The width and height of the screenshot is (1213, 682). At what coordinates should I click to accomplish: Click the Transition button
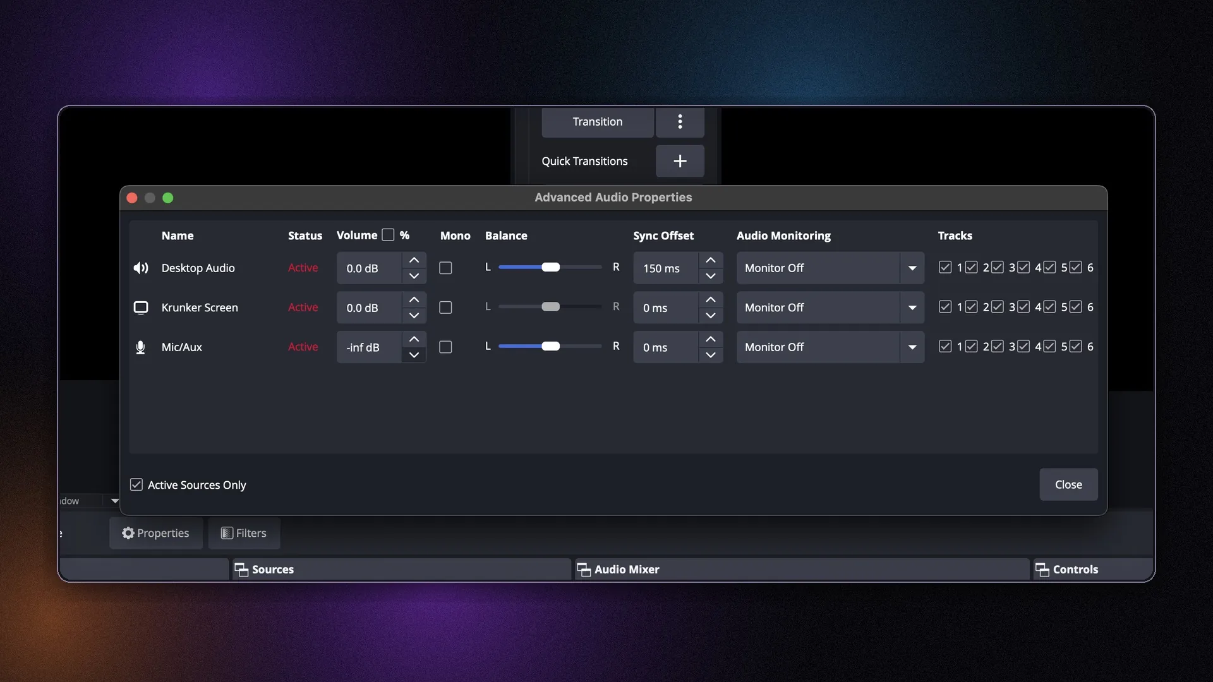coord(598,121)
